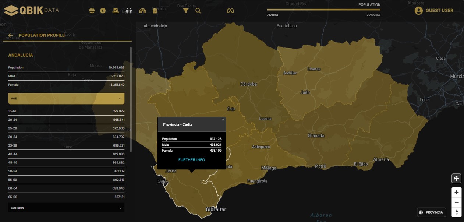Open the info icon in toolbar

[103, 11]
